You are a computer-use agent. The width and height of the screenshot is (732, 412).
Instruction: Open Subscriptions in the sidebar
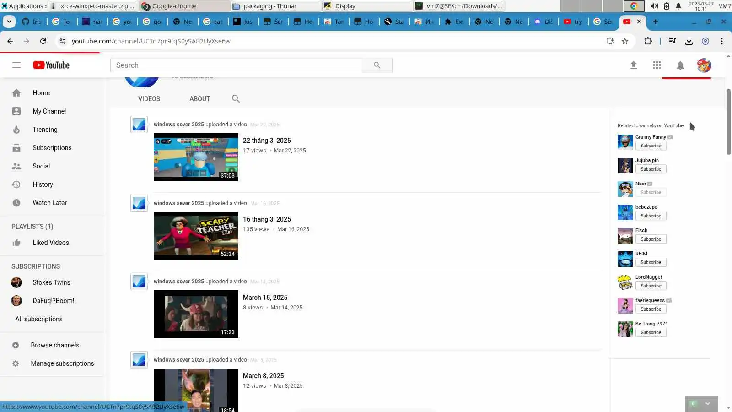click(52, 148)
